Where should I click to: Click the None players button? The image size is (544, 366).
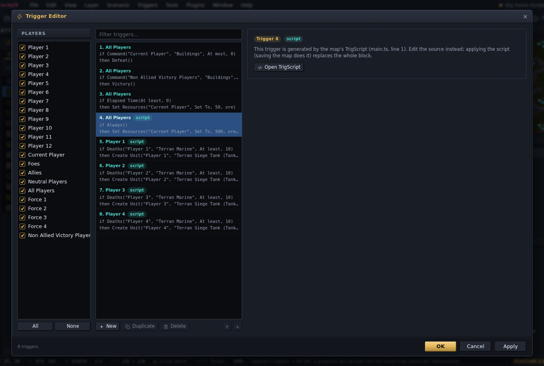(73, 326)
